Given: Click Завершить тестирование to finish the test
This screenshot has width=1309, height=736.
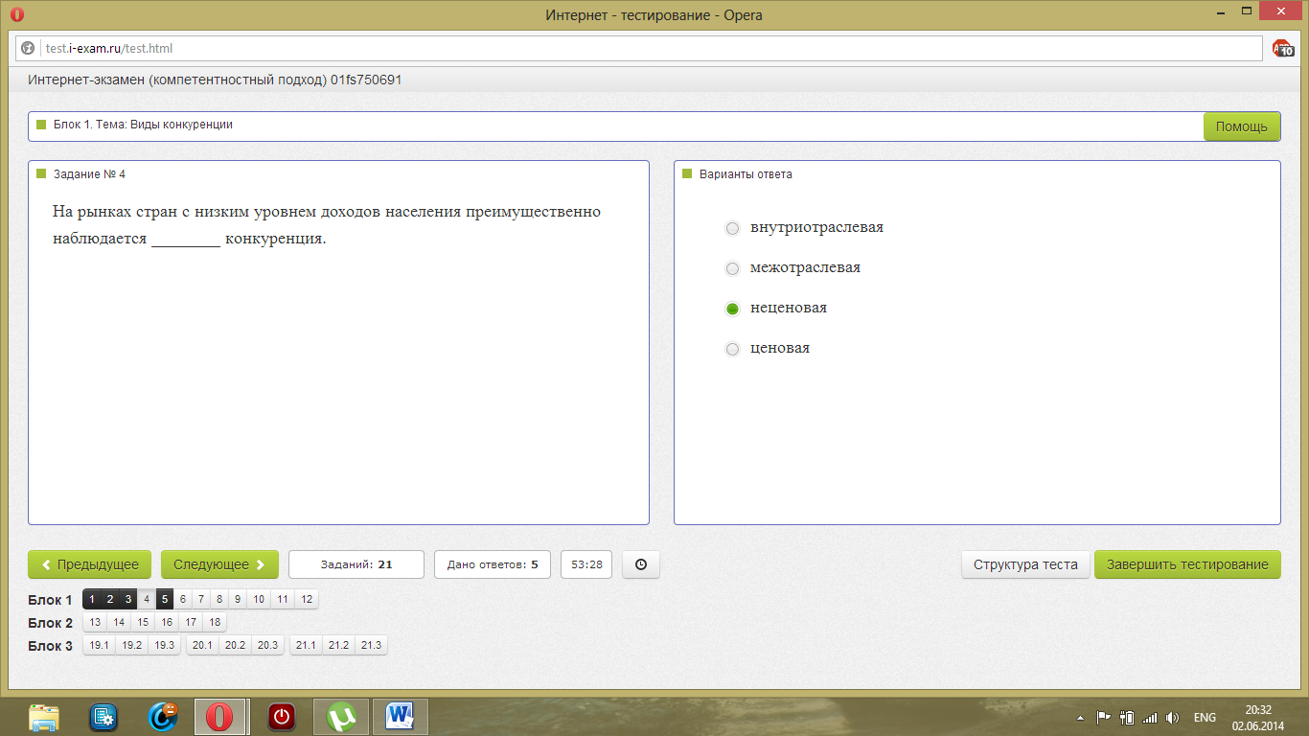Looking at the screenshot, I should point(1187,564).
